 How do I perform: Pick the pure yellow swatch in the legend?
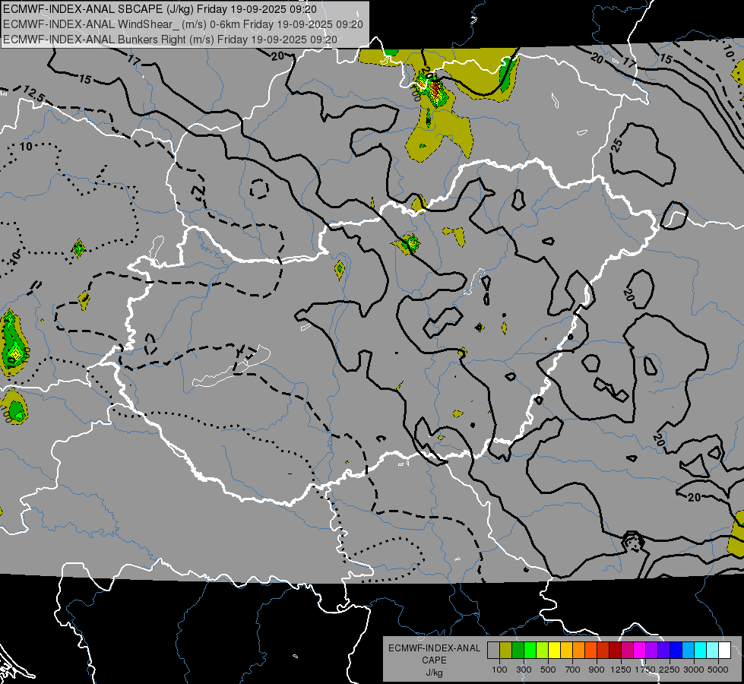(x=554, y=651)
